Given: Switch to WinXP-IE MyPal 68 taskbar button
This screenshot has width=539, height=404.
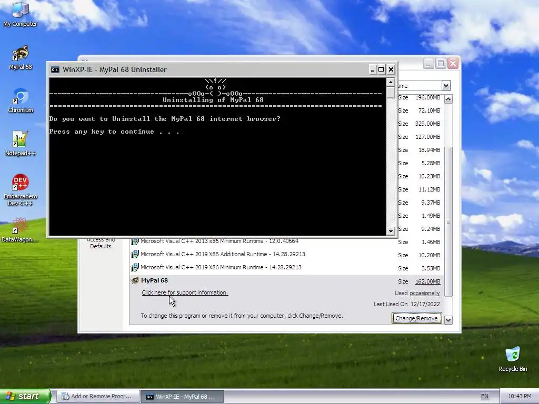Looking at the screenshot, I should [x=183, y=397].
